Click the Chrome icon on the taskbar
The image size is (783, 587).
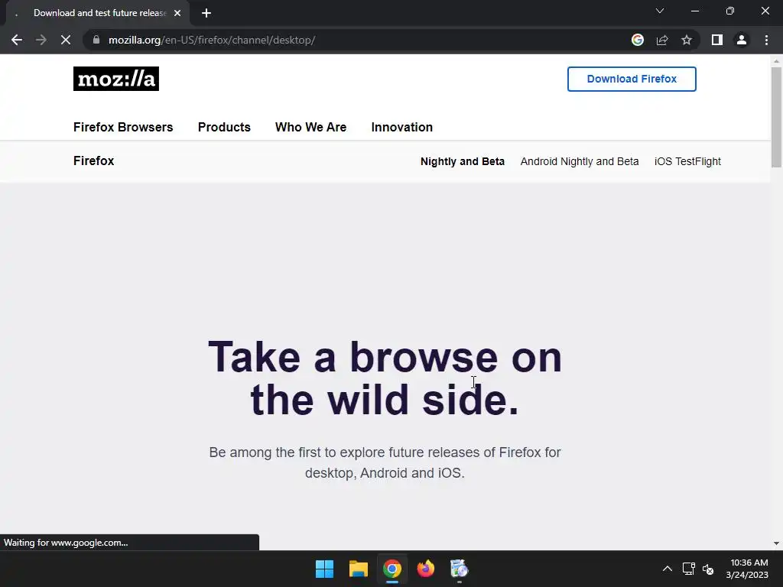point(392,569)
